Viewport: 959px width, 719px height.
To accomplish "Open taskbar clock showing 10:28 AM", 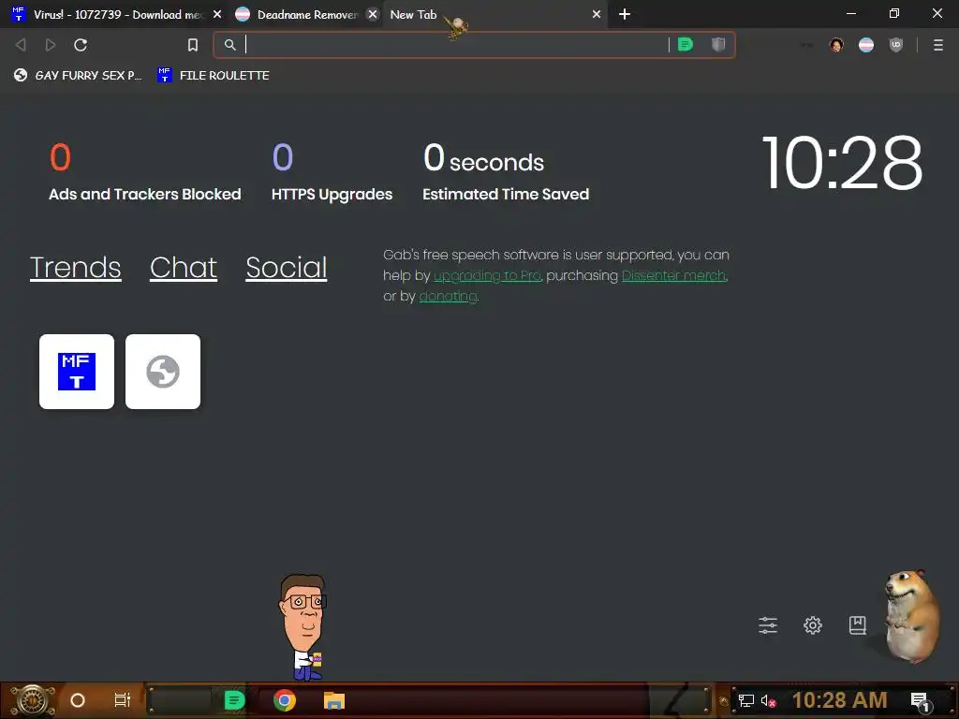I will pyautogui.click(x=840, y=700).
